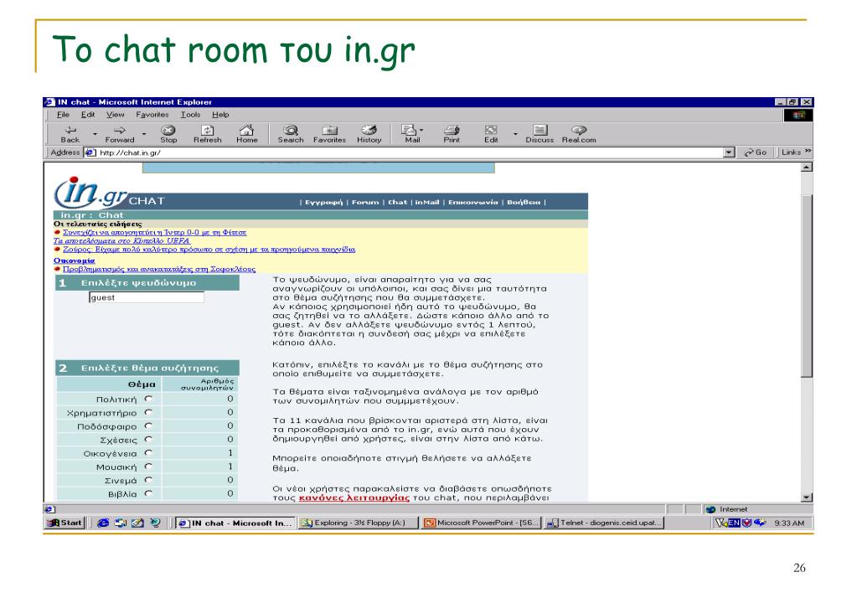Open the Edit menu
Viewport: 857px width, 593px height.
[x=87, y=115]
